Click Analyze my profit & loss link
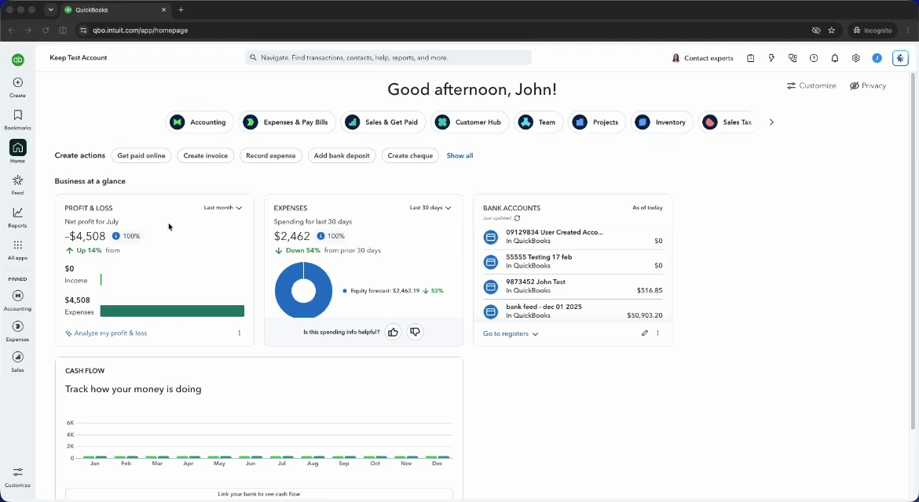This screenshot has width=919, height=502. pyautogui.click(x=106, y=333)
